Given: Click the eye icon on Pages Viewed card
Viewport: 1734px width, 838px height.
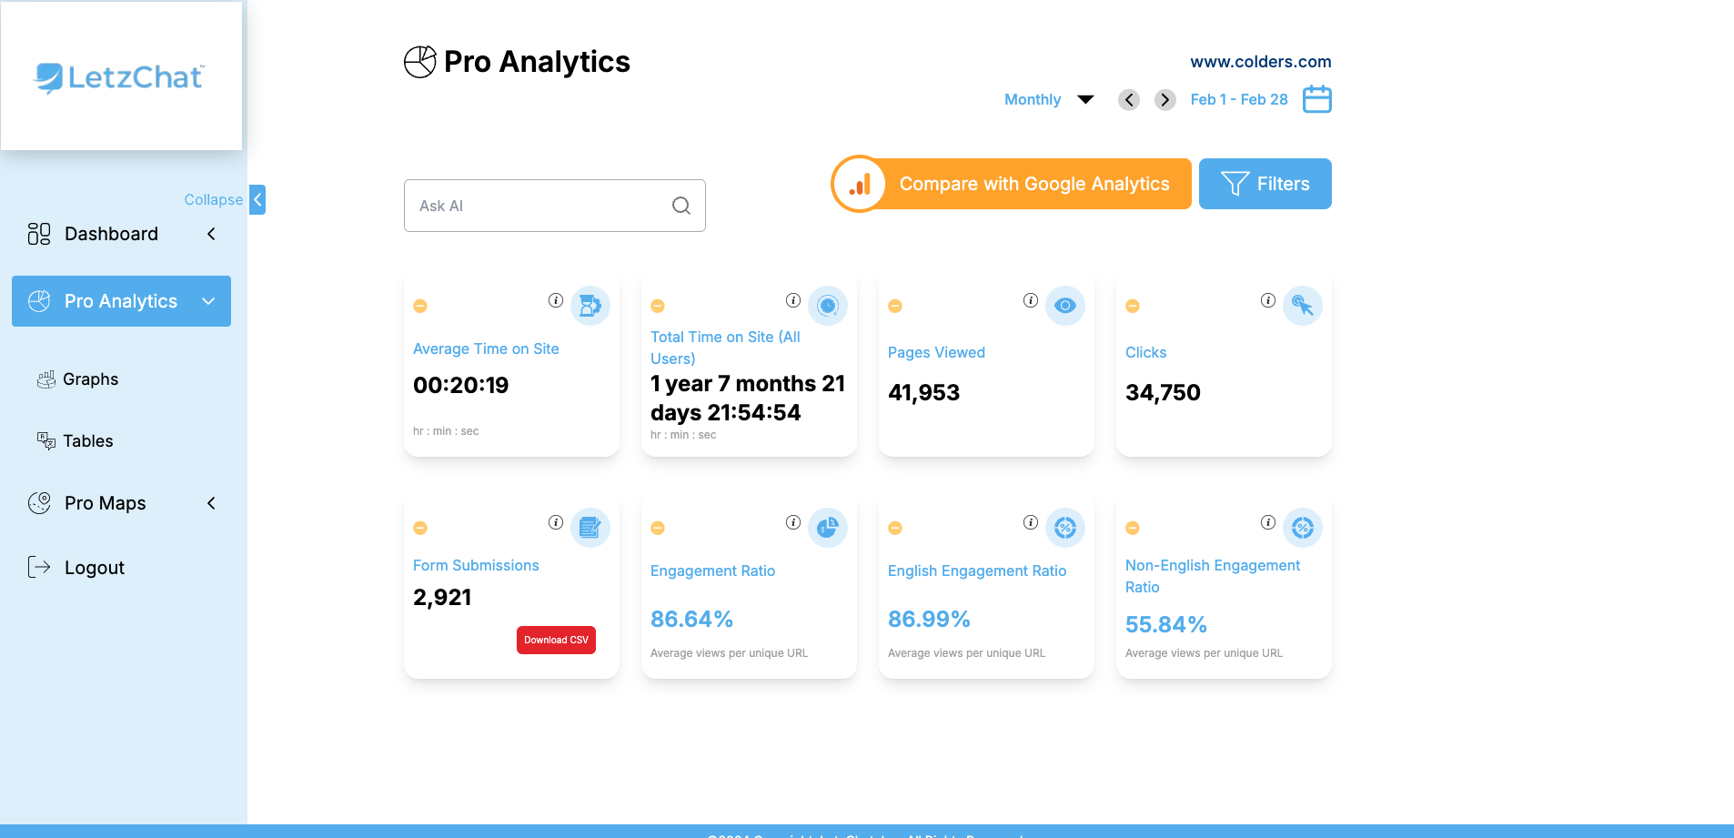Looking at the screenshot, I should 1065,306.
